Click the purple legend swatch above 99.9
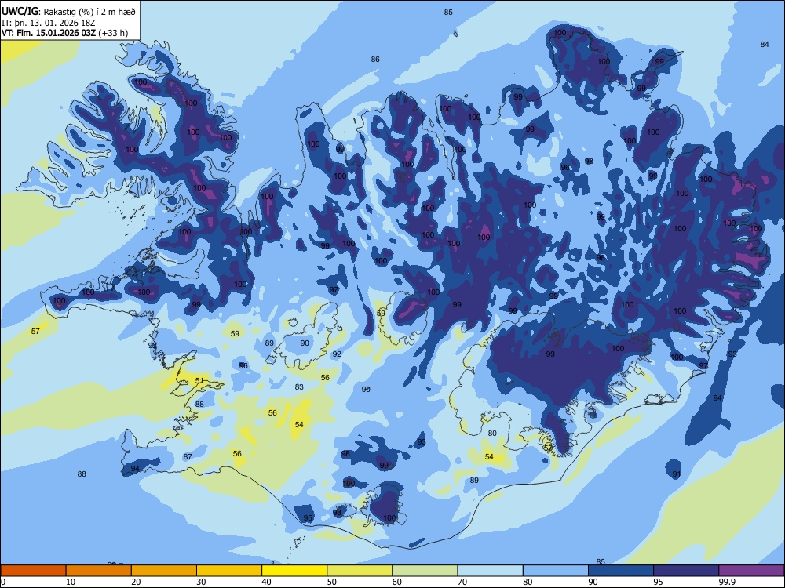Screen dimensions: 785x588 click(751, 571)
